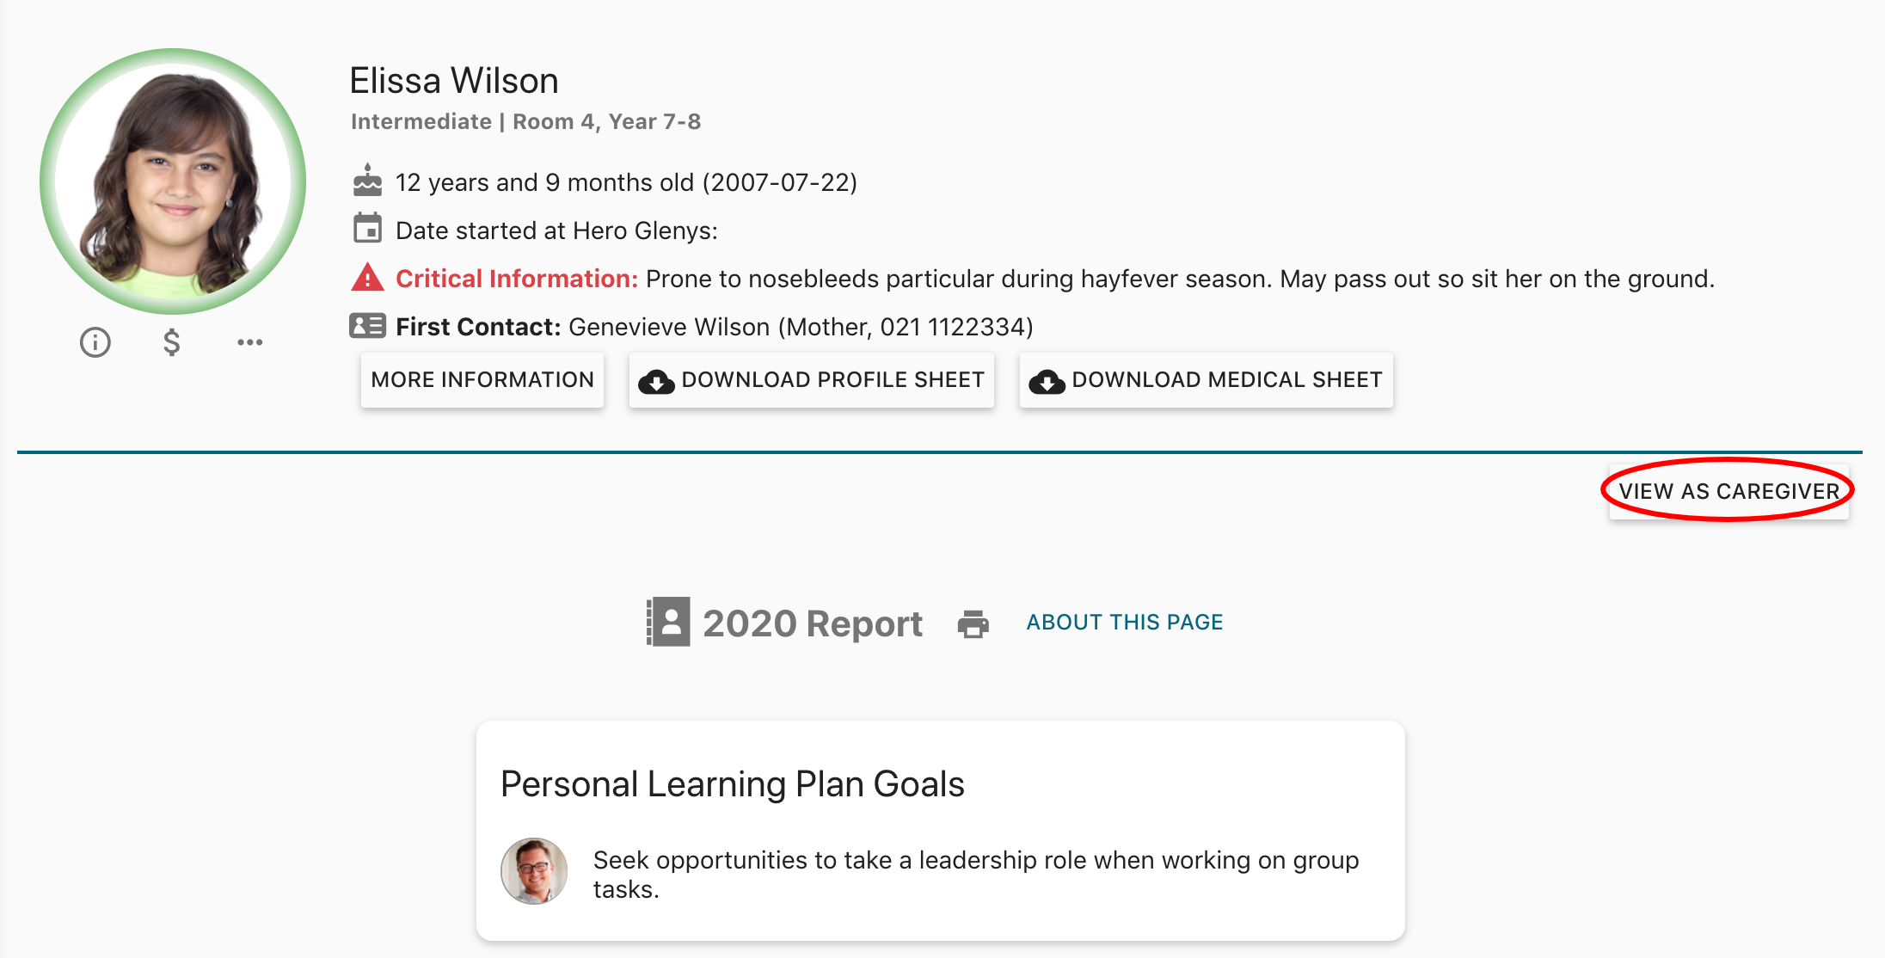Click the 2020 Report notebook icon
The width and height of the screenshot is (1885, 958).
point(668,622)
